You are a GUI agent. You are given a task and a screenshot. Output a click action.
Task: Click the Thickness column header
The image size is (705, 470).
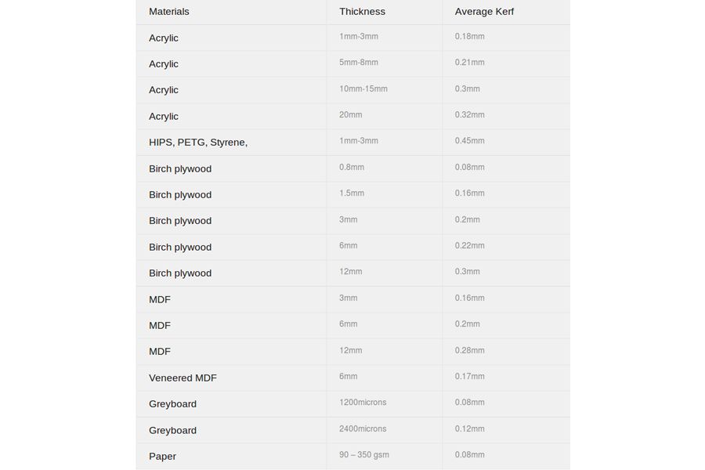(x=362, y=12)
